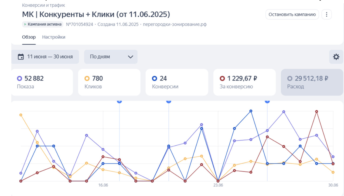Select the "Обзор" tab
Image resolution: width=344 pixels, height=196 pixels.
pos(29,37)
